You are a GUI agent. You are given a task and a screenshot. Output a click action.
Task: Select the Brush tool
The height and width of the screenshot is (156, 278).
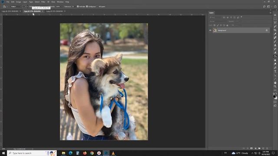coord(275,42)
